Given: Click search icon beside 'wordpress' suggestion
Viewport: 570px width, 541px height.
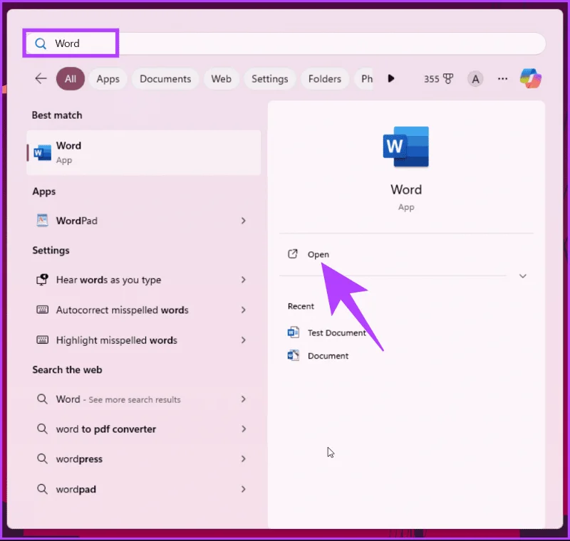Looking at the screenshot, I should [42, 458].
